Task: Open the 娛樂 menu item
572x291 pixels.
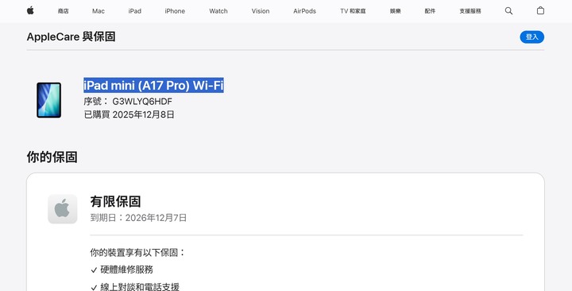Action: (395, 11)
